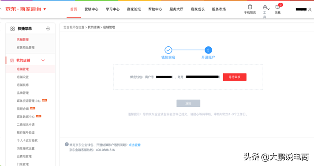Collapse the 我的店铺 menu chevron
The height and width of the screenshot is (166, 314).
click(x=43, y=60)
